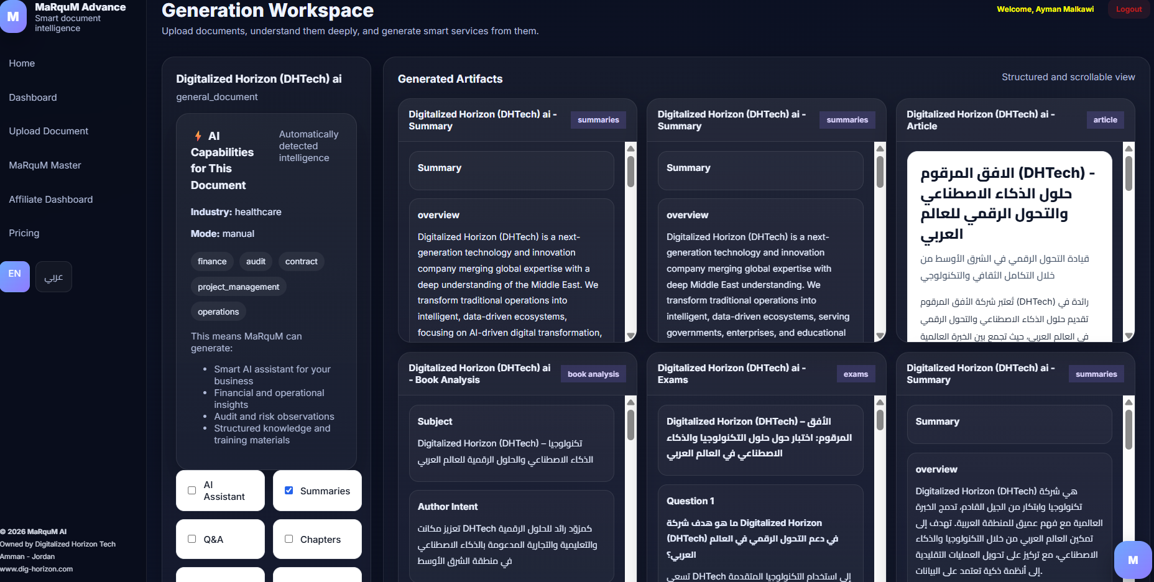Select the audit tag
Image resolution: width=1154 pixels, height=582 pixels.
pyautogui.click(x=256, y=262)
